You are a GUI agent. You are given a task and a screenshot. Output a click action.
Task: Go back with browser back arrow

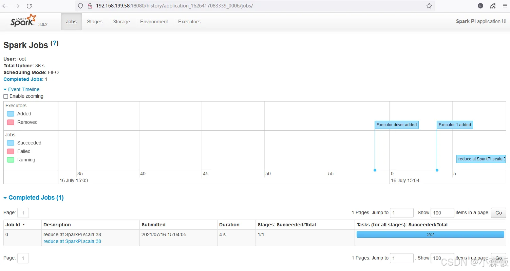click(5, 6)
